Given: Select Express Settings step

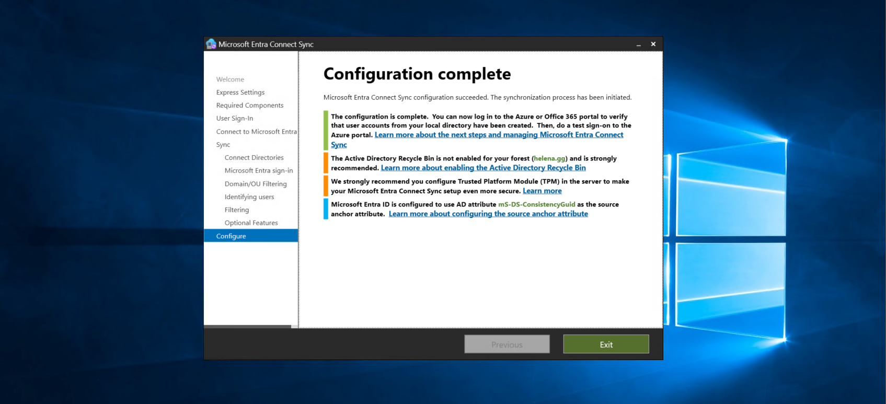Looking at the screenshot, I should pos(240,93).
